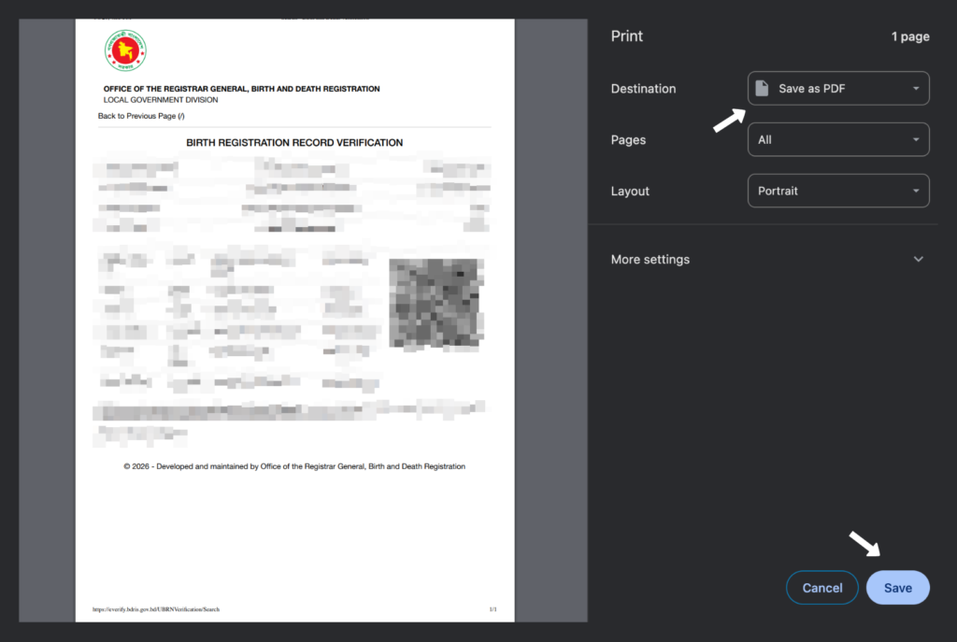Select the Save as PDF destination text
Image resolution: width=957 pixels, height=642 pixels.
pyautogui.click(x=812, y=89)
